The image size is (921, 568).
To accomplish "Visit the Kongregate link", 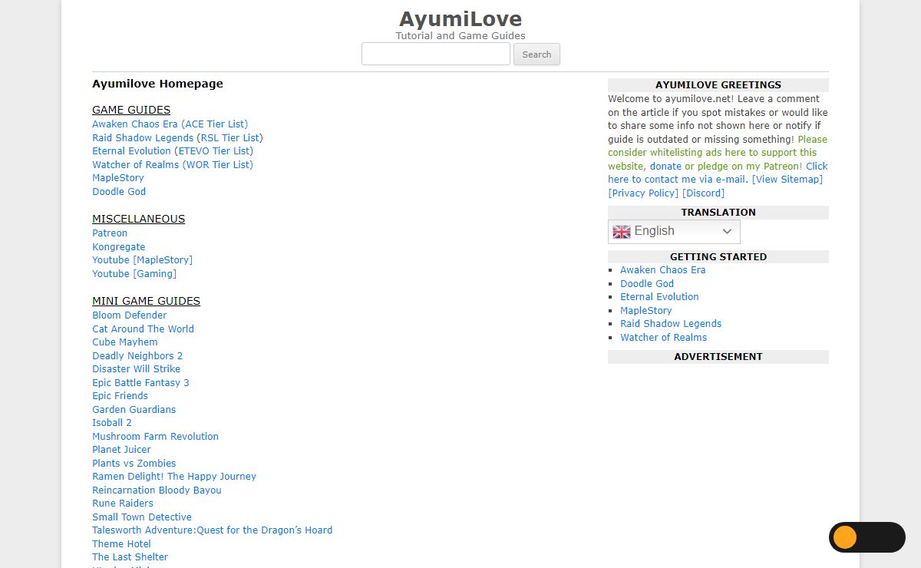I will click(119, 247).
